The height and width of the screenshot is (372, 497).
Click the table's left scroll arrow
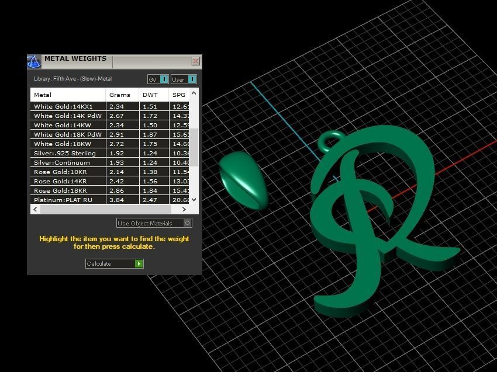(35, 209)
